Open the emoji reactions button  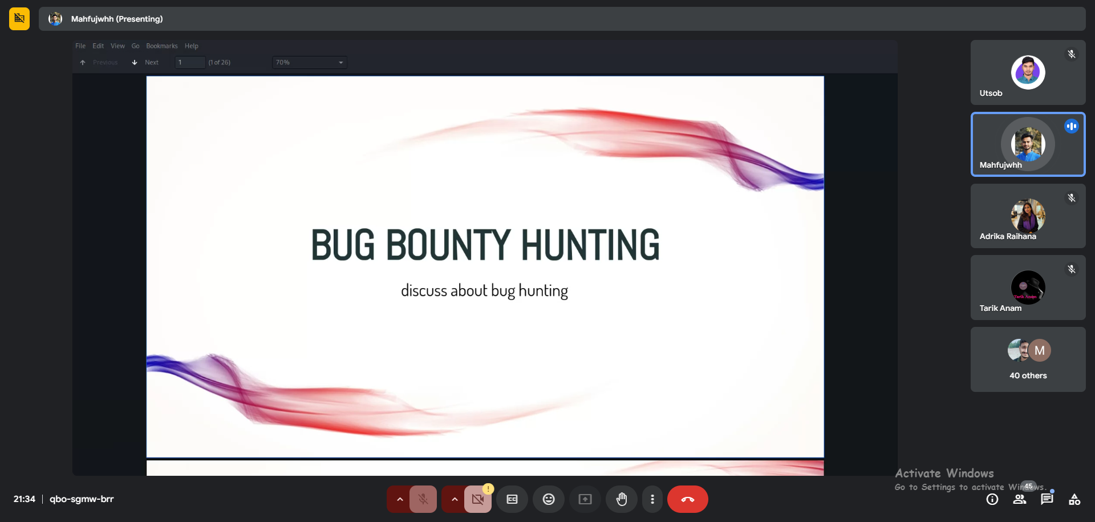point(548,499)
